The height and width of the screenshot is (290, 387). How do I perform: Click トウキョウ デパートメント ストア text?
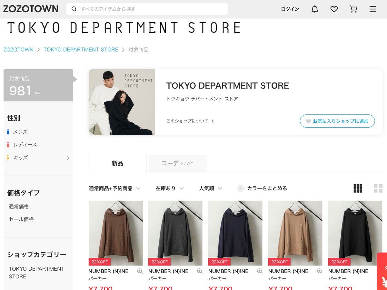tap(202, 99)
